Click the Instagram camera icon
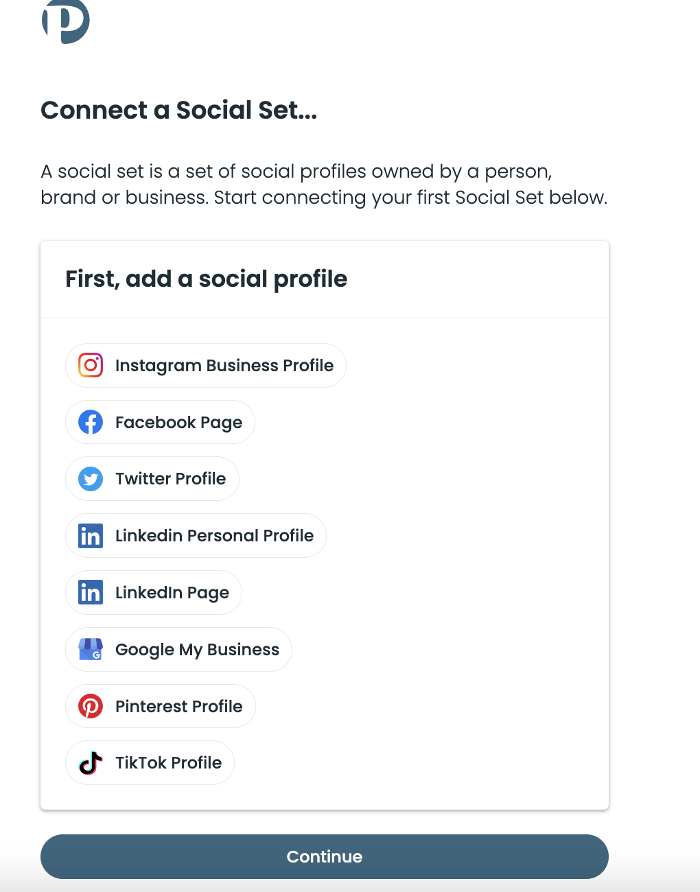The width and height of the screenshot is (700, 892). [91, 365]
